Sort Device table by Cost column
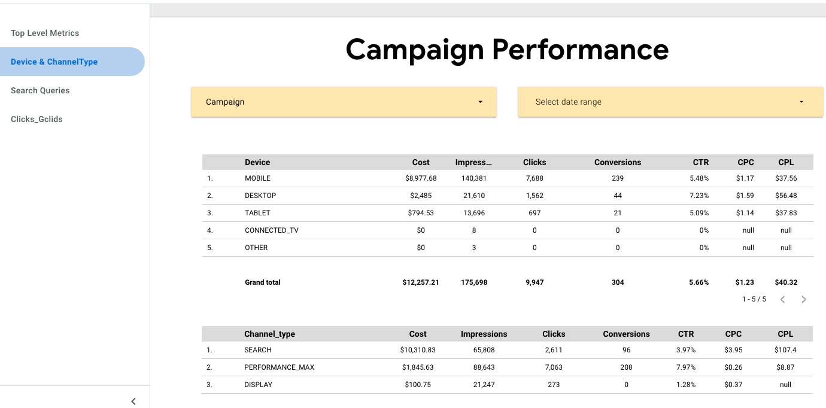 tap(421, 162)
